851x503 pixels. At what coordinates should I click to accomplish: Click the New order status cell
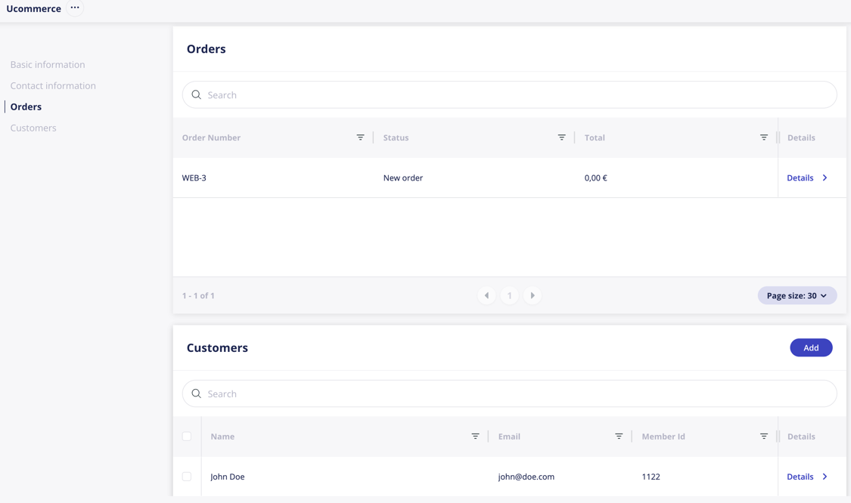[x=402, y=177]
